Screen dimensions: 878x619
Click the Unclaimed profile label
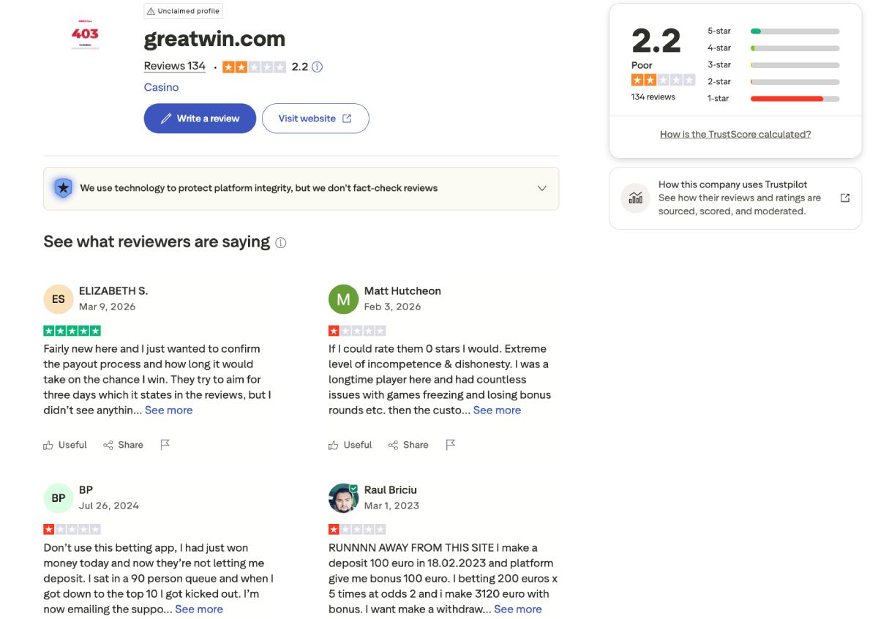[x=184, y=10]
